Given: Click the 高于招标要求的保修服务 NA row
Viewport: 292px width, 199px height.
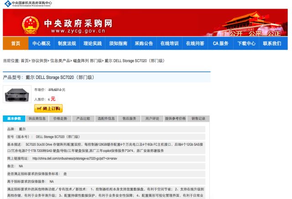Looking at the screenshot, I should pos(106,182).
